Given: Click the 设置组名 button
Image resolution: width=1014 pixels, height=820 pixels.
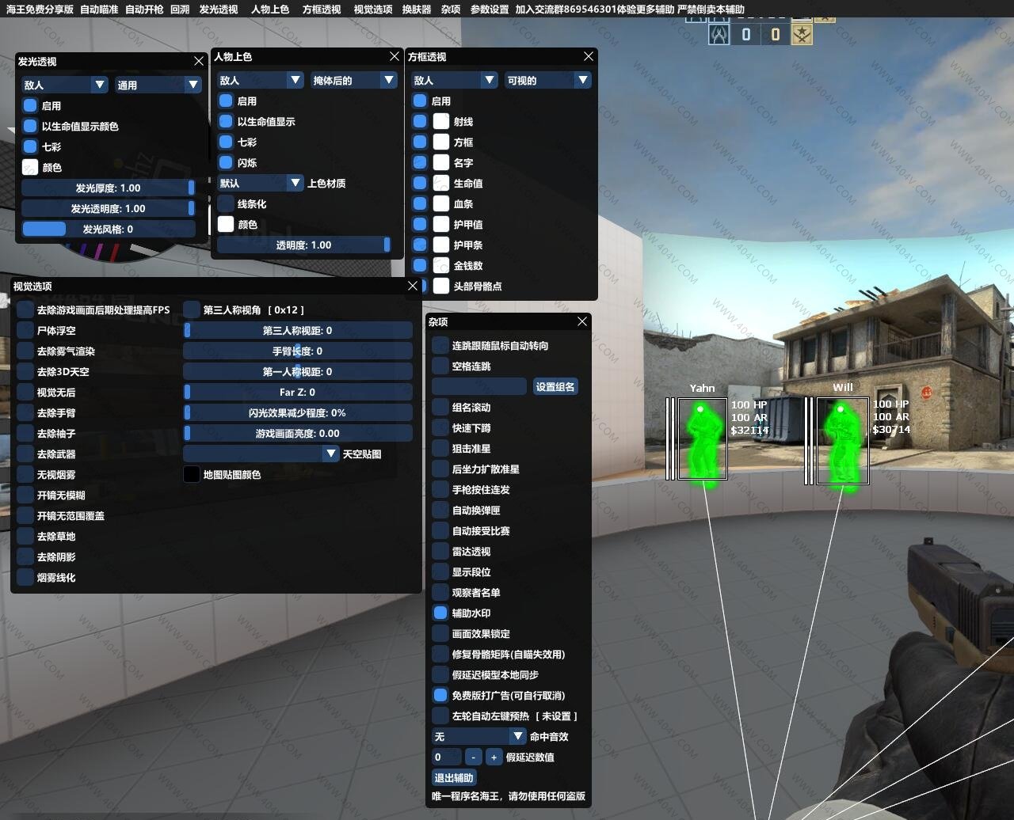Looking at the screenshot, I should coord(555,386).
